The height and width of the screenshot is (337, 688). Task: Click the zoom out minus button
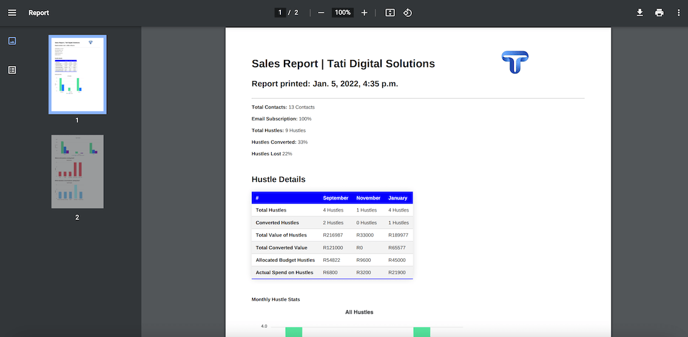tap(321, 13)
